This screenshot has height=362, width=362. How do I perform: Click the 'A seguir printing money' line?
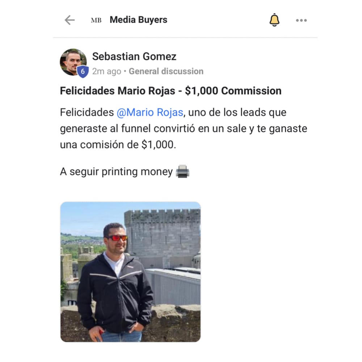[125, 172]
